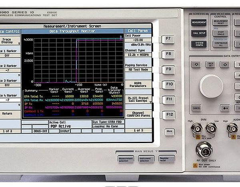Open the CALL SETUP screen key
Image resolution: width=240 pixels, height=187 pixels.
[199, 33]
